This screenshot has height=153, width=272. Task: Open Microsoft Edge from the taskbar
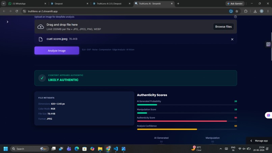77,149
